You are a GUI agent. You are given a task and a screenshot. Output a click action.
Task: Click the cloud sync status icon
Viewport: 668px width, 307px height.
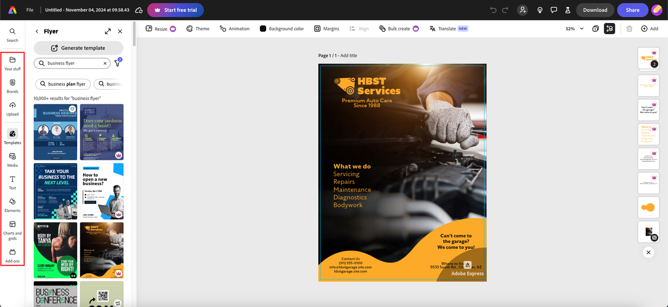pos(139,10)
